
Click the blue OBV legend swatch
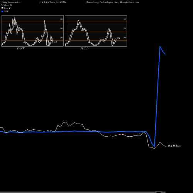pos(2,12)
